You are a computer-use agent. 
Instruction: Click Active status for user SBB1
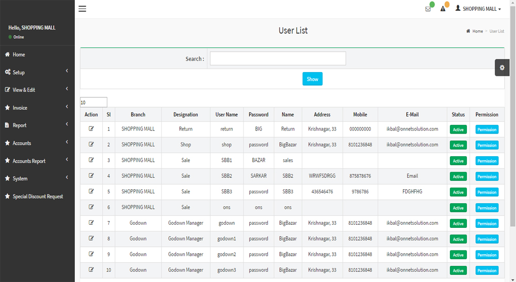coord(458,161)
